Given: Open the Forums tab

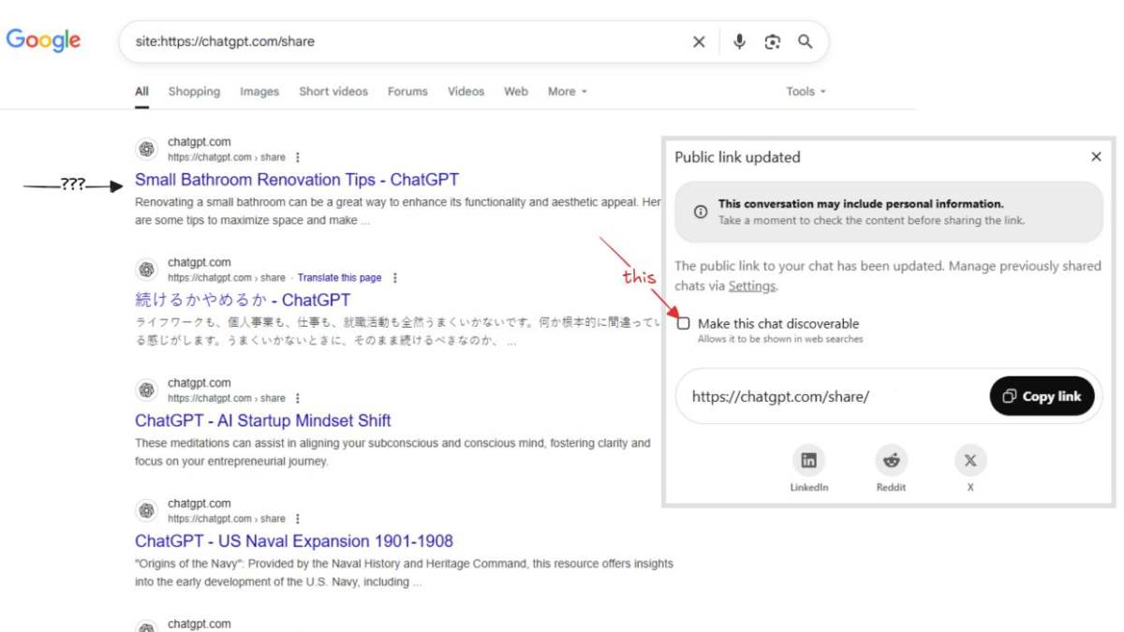Looking at the screenshot, I should click(407, 92).
